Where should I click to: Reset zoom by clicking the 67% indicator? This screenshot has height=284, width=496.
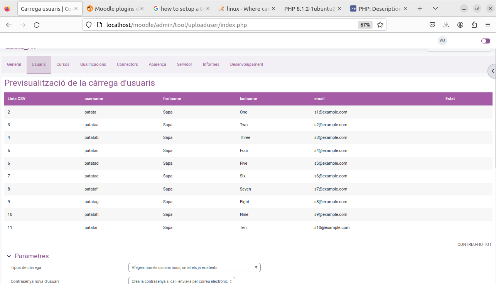[364, 24]
